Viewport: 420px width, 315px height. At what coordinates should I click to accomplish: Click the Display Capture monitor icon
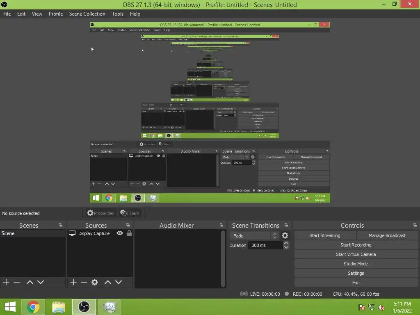(x=72, y=233)
